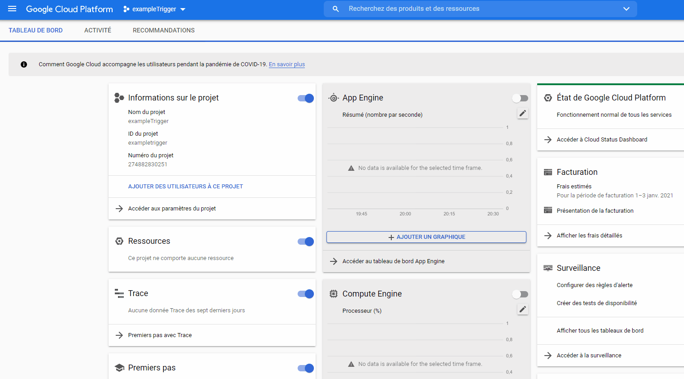Click icon beside Présentation de la facturation

tap(548, 210)
